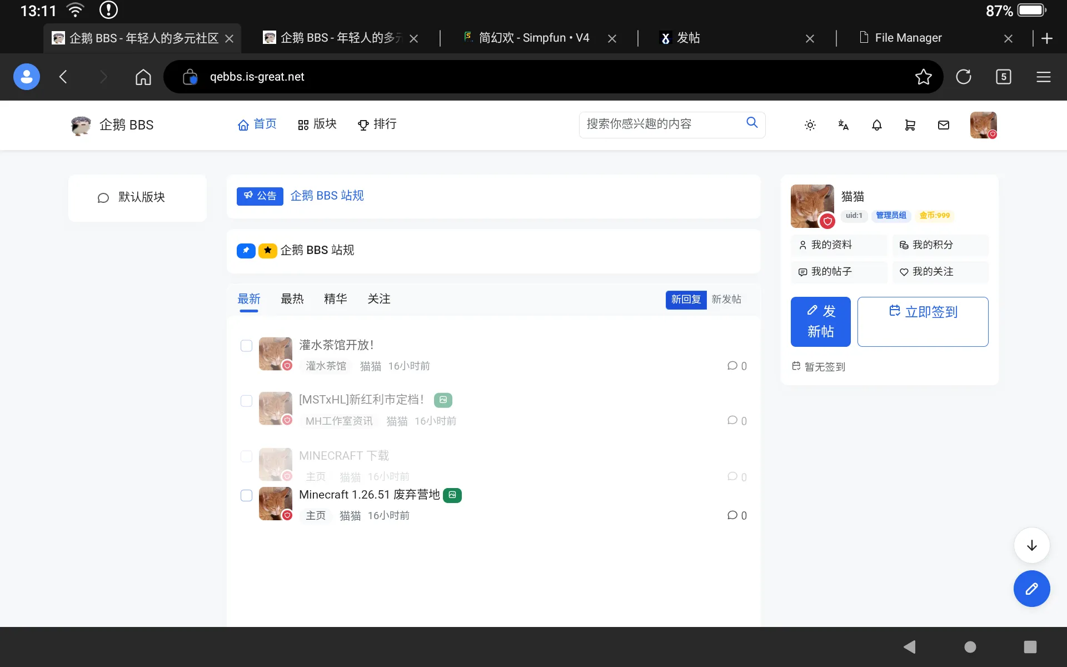Toggle the light/dark theme sun icon

click(x=810, y=125)
